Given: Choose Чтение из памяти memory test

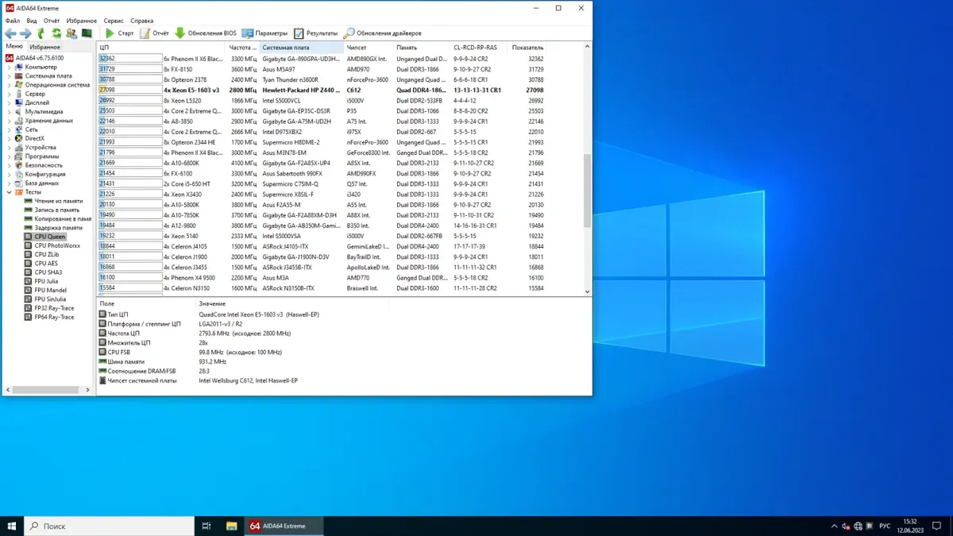Looking at the screenshot, I should pyautogui.click(x=59, y=201).
